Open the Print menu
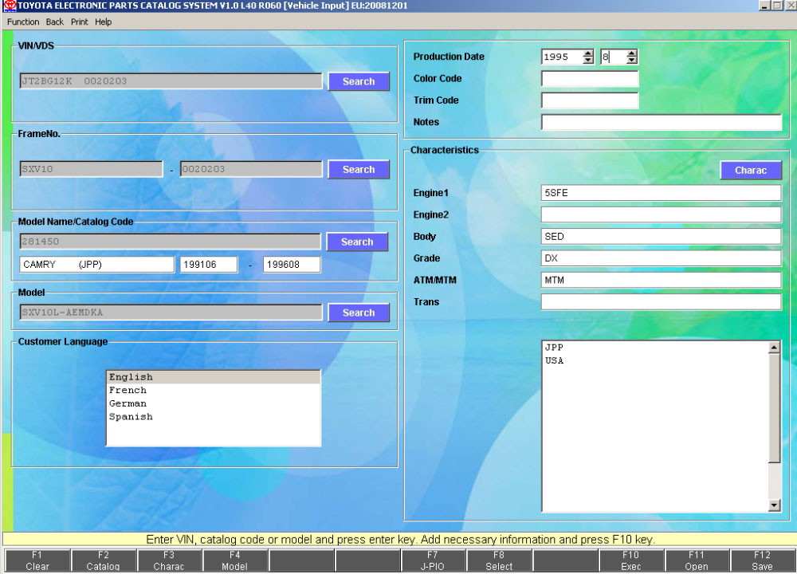 click(79, 22)
